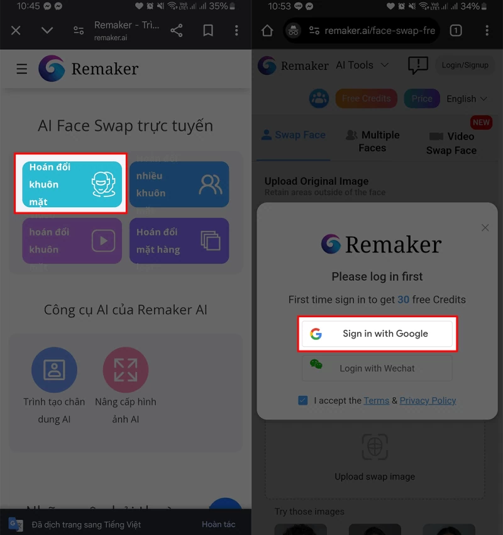Open the English language dropdown
This screenshot has height=535, width=503.
click(467, 99)
